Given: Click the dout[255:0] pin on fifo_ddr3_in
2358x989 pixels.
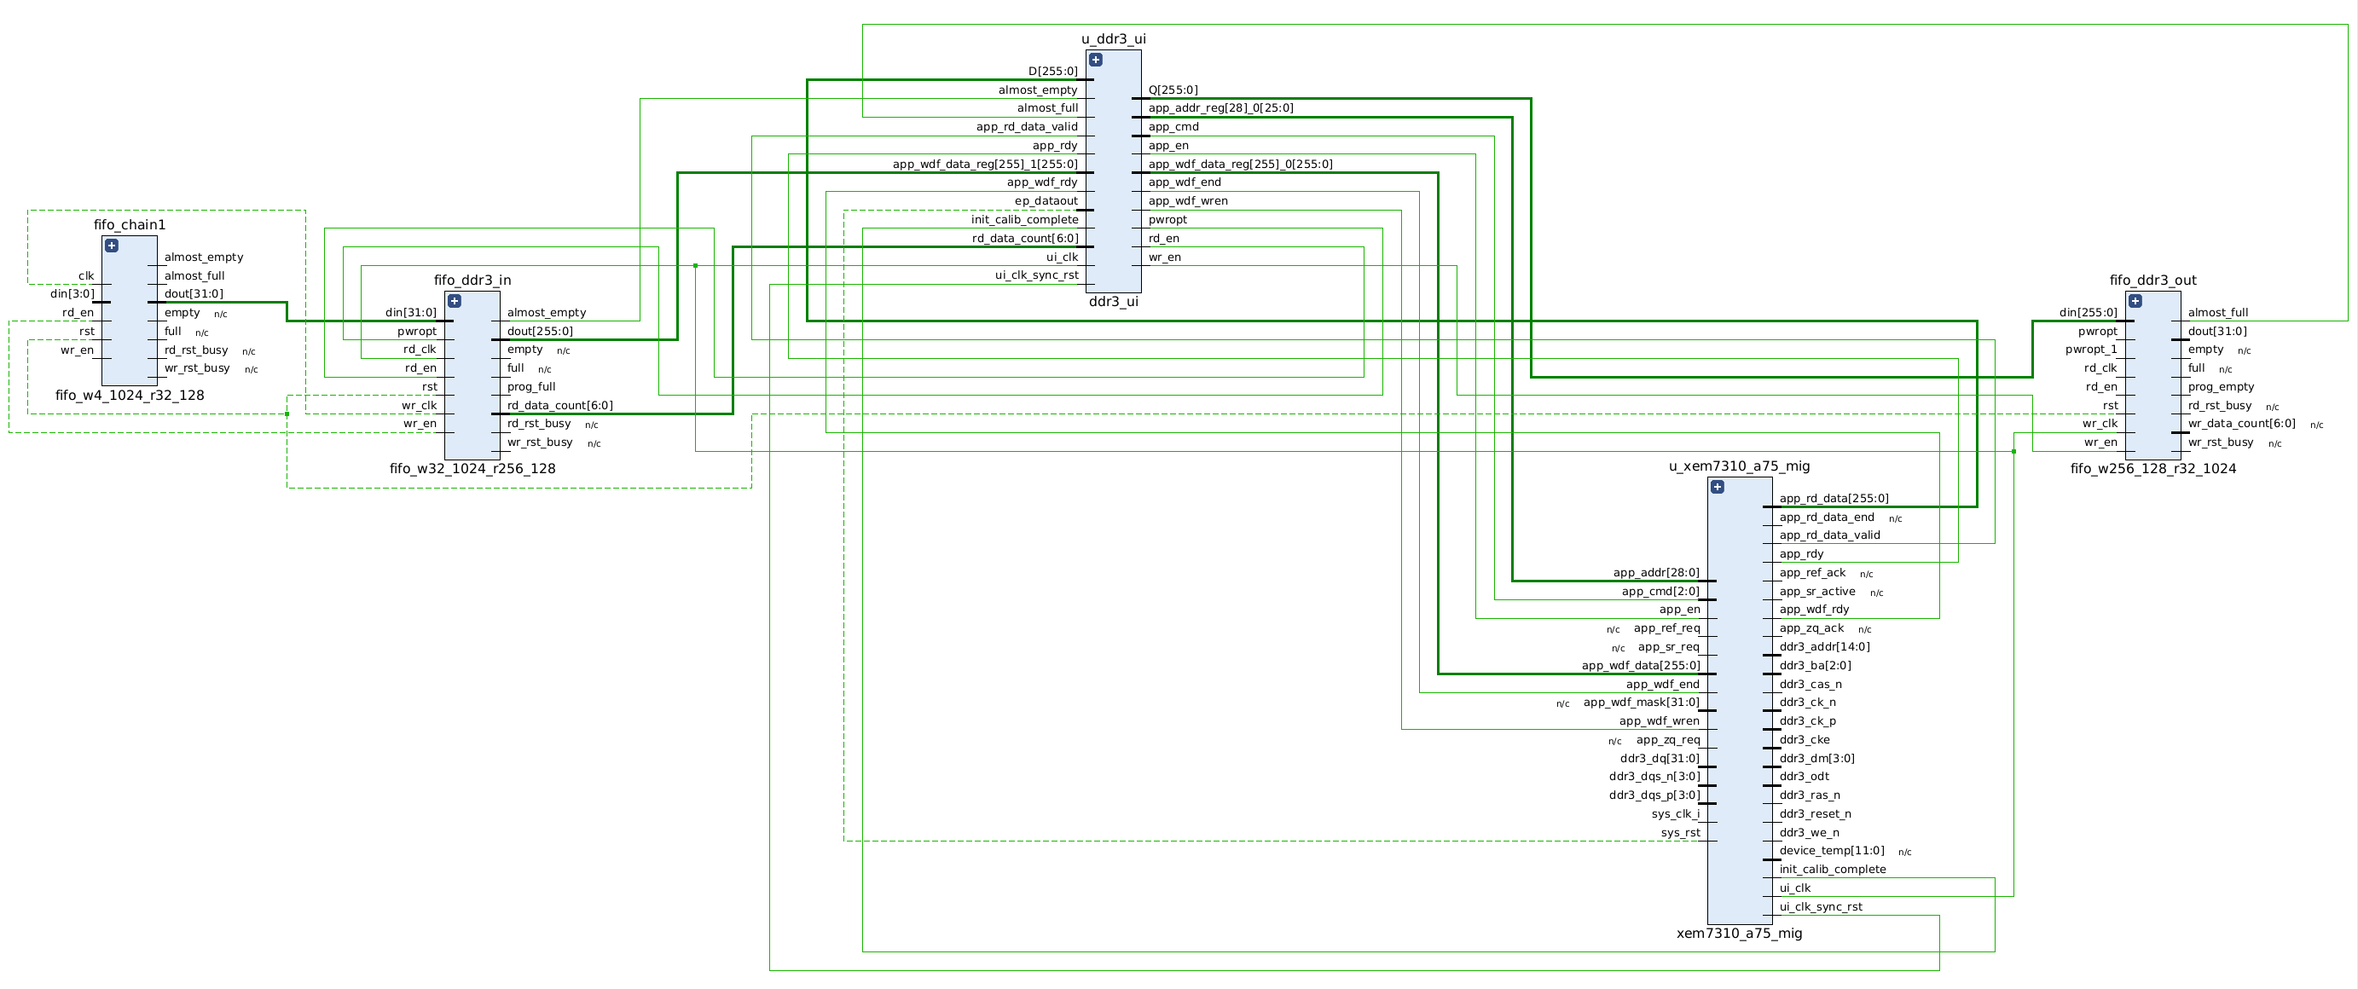Looking at the screenshot, I should pyautogui.click(x=540, y=331).
